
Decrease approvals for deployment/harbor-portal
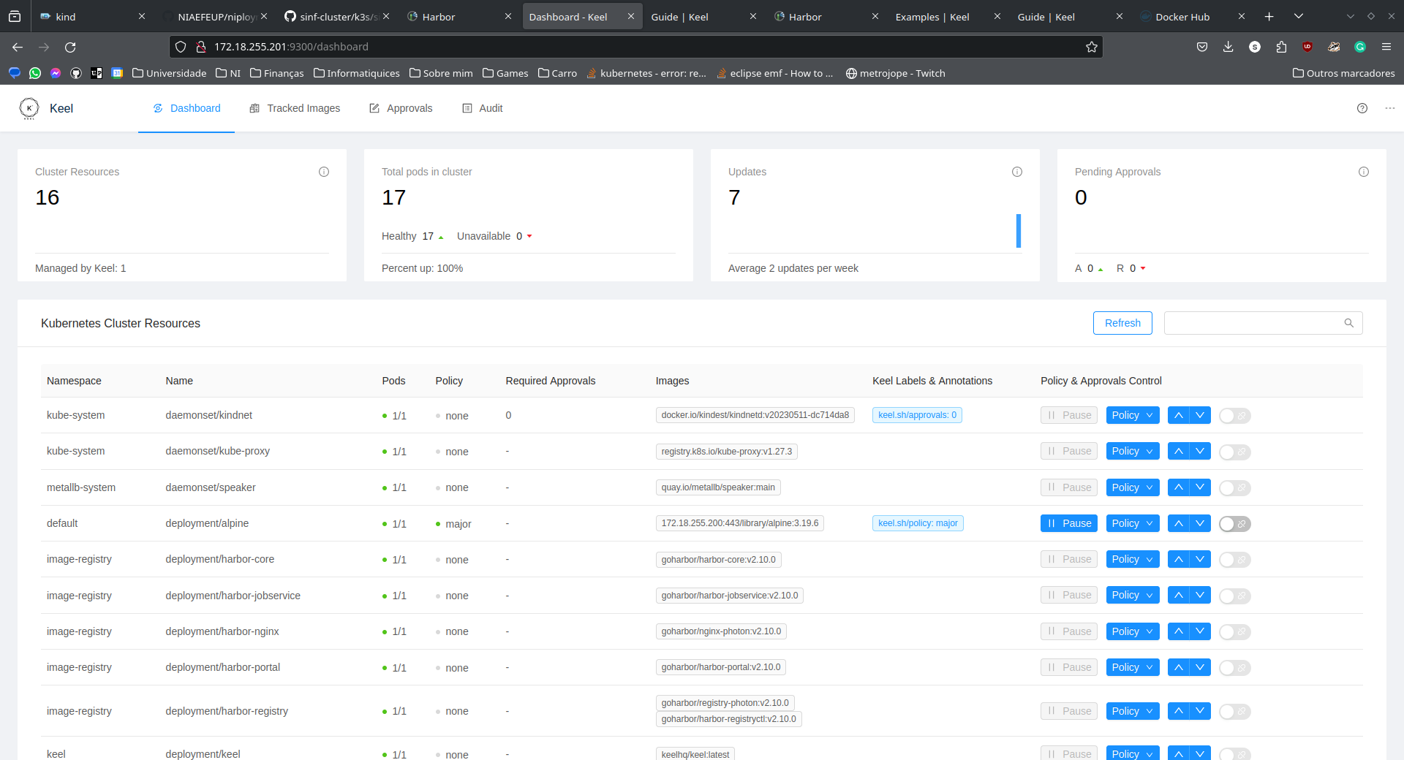point(1200,667)
